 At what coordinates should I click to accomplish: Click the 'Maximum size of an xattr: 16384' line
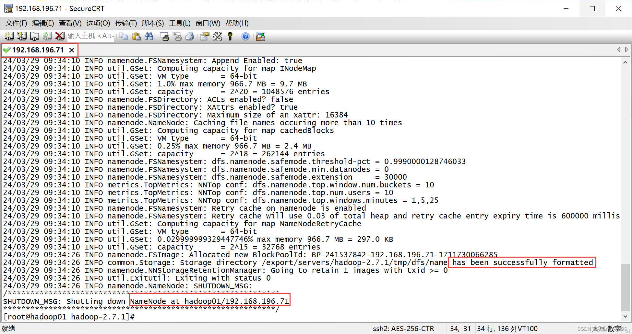[175, 115]
